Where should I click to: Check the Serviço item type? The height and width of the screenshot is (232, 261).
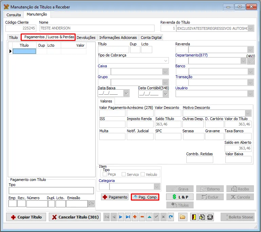(124, 174)
